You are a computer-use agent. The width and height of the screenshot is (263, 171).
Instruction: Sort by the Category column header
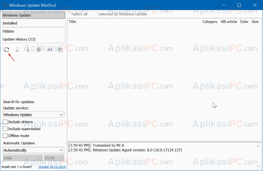(210, 22)
